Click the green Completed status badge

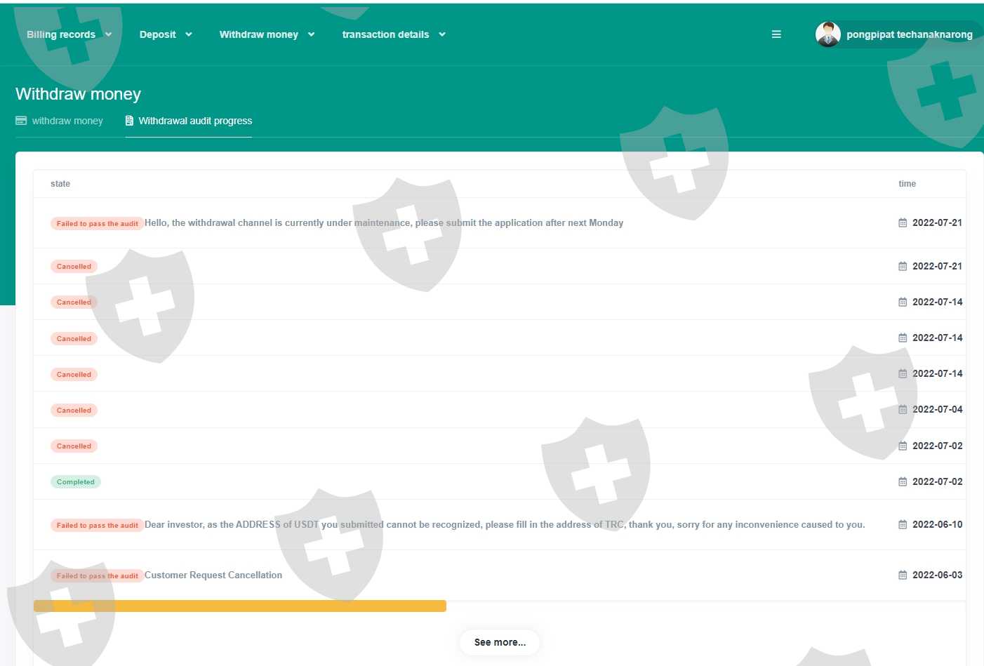pos(76,482)
